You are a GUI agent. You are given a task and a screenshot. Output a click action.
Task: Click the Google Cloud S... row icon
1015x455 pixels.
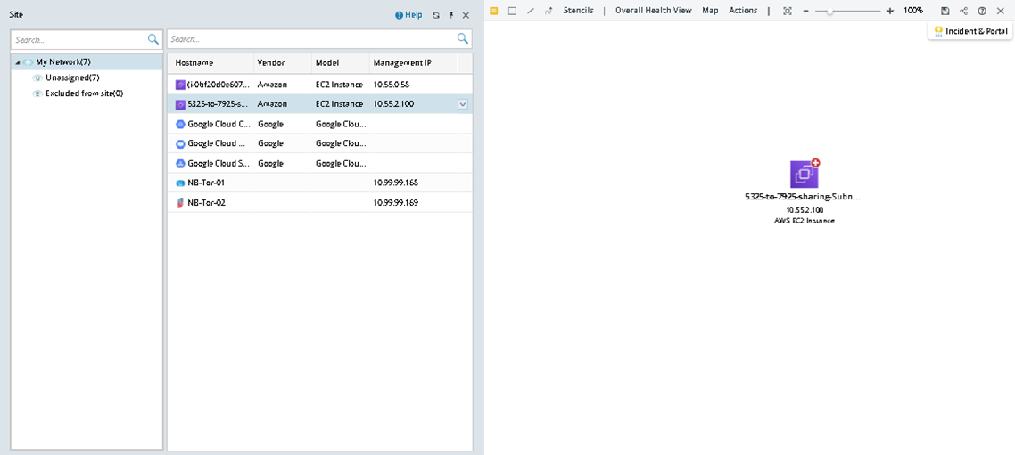(180, 164)
